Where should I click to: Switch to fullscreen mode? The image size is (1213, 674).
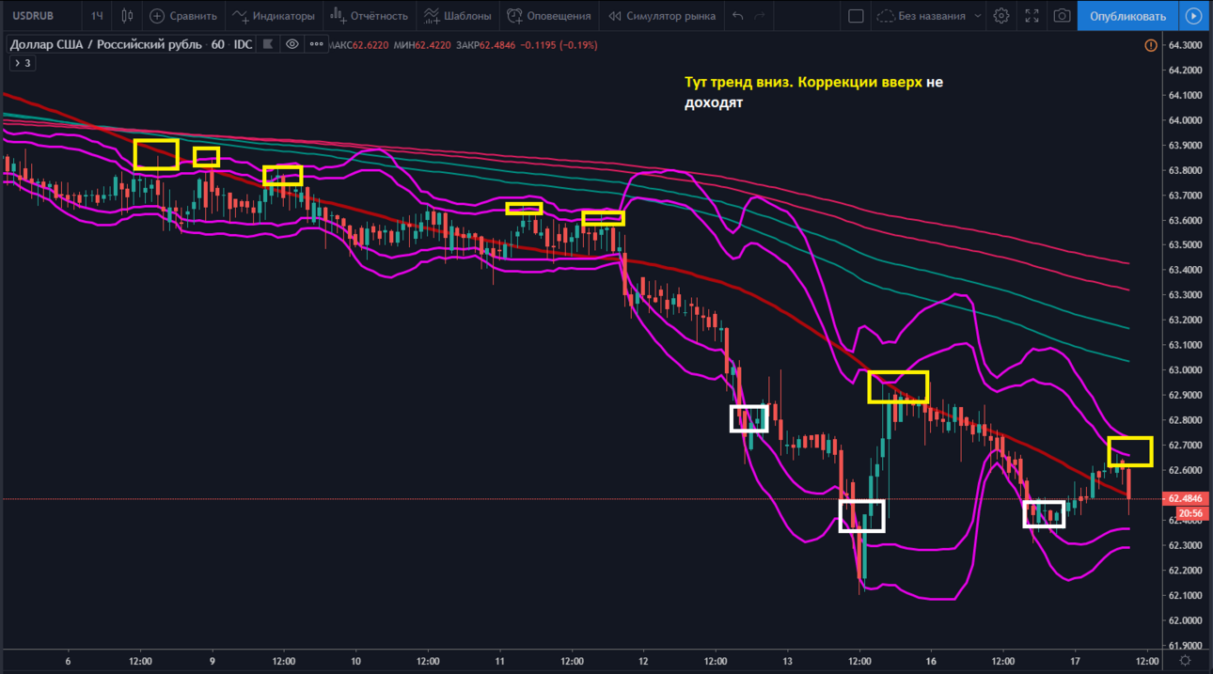click(1032, 16)
